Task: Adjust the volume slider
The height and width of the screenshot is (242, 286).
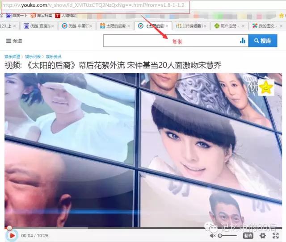Action: coord(227,236)
